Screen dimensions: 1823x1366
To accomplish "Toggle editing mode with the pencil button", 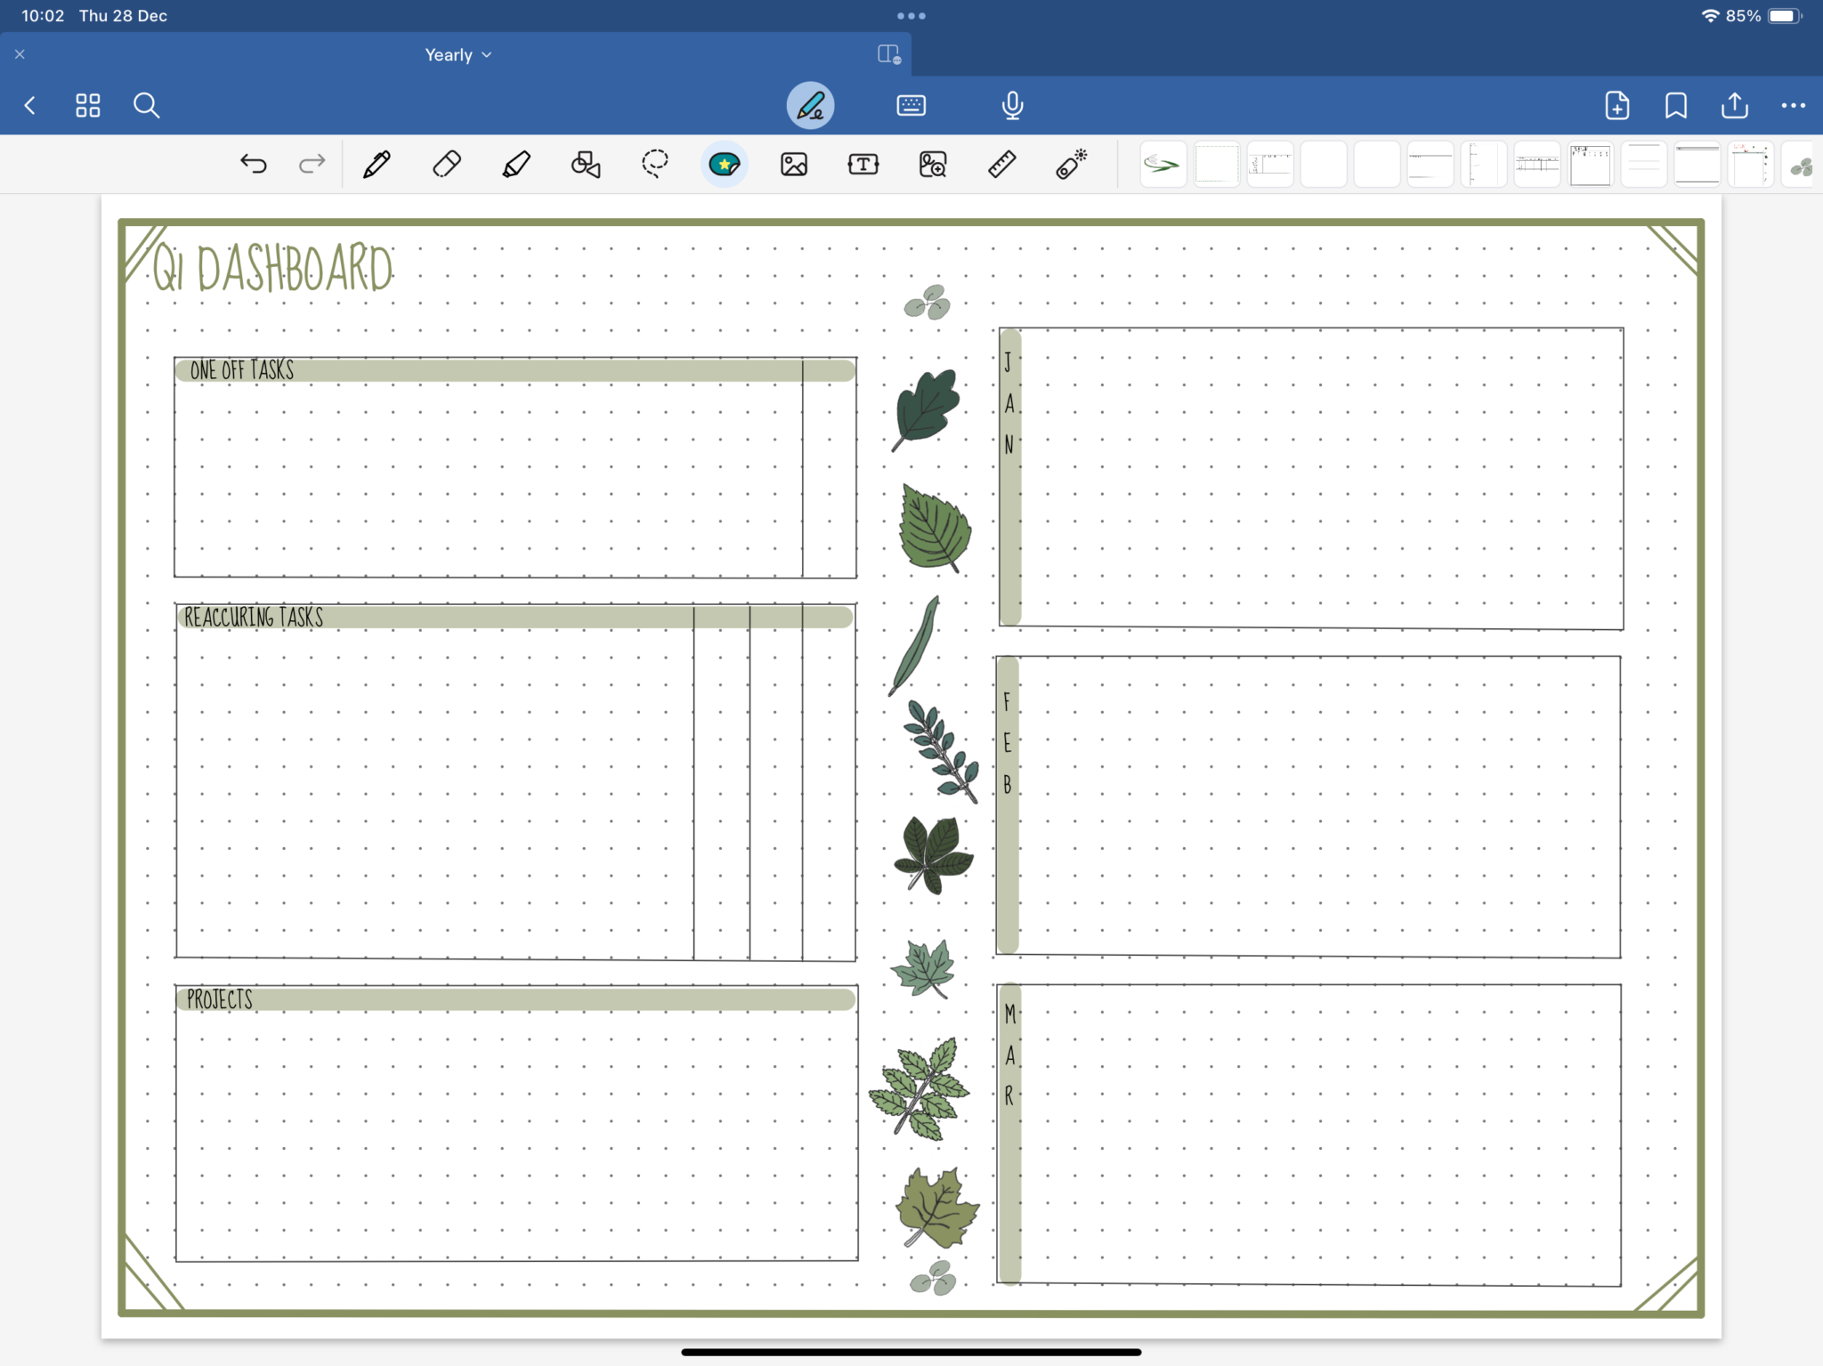I will click(x=809, y=105).
